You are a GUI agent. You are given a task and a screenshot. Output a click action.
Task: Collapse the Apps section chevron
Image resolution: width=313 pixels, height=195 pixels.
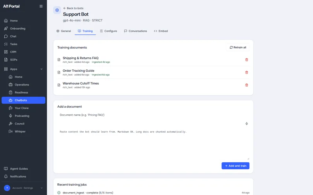(41, 69)
